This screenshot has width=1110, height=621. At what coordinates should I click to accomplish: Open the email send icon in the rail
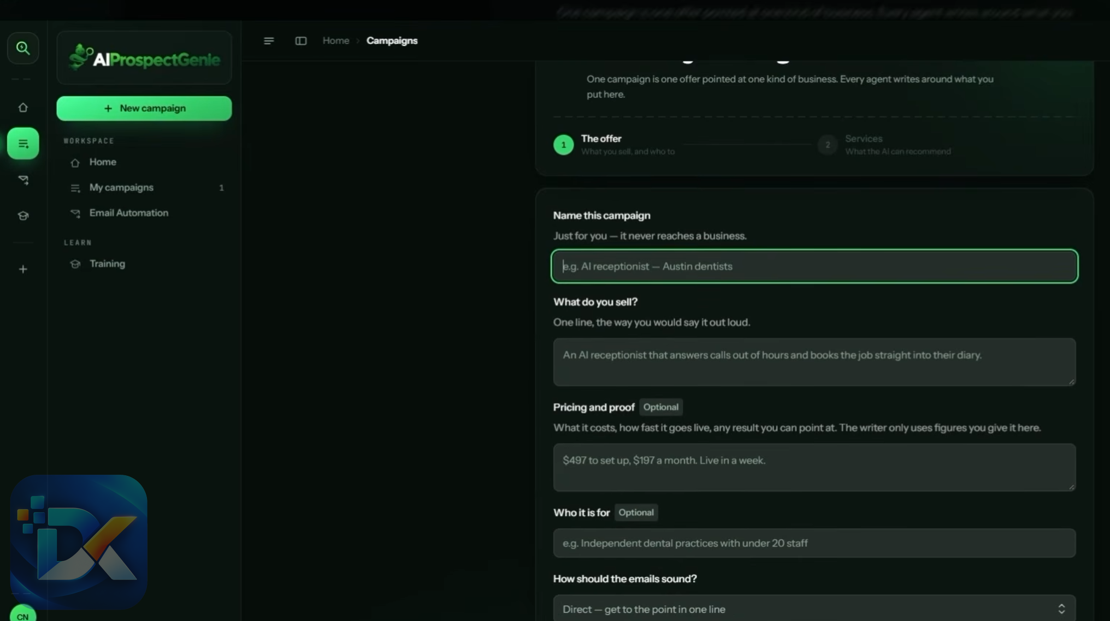tap(23, 180)
